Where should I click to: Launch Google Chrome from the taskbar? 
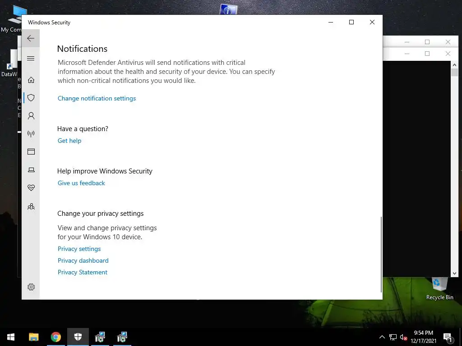tap(55, 337)
